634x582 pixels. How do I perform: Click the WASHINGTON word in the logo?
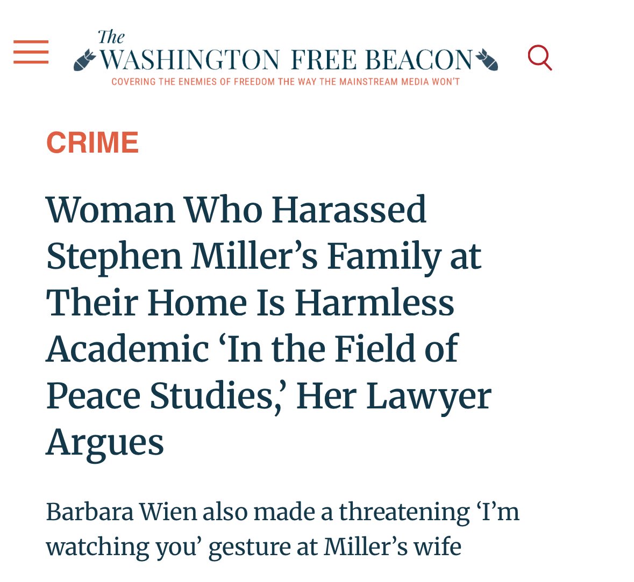click(x=190, y=60)
